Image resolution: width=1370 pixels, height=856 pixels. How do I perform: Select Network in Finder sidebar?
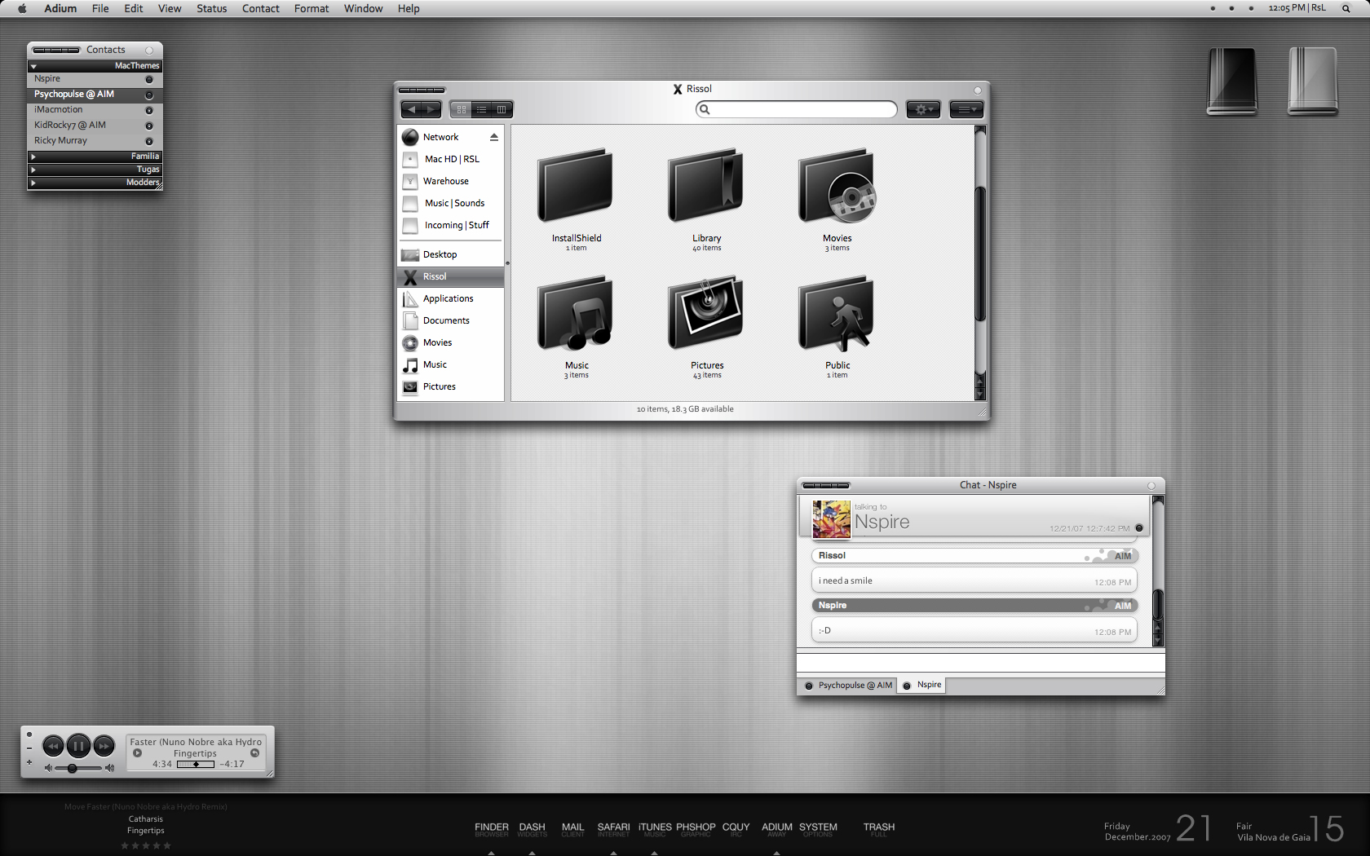click(x=450, y=137)
